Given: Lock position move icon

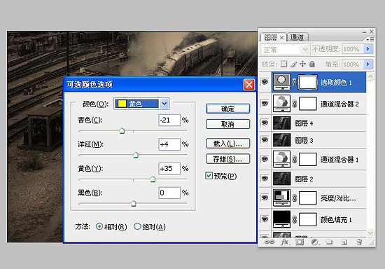Looking at the screenshot, I should 302,64.
